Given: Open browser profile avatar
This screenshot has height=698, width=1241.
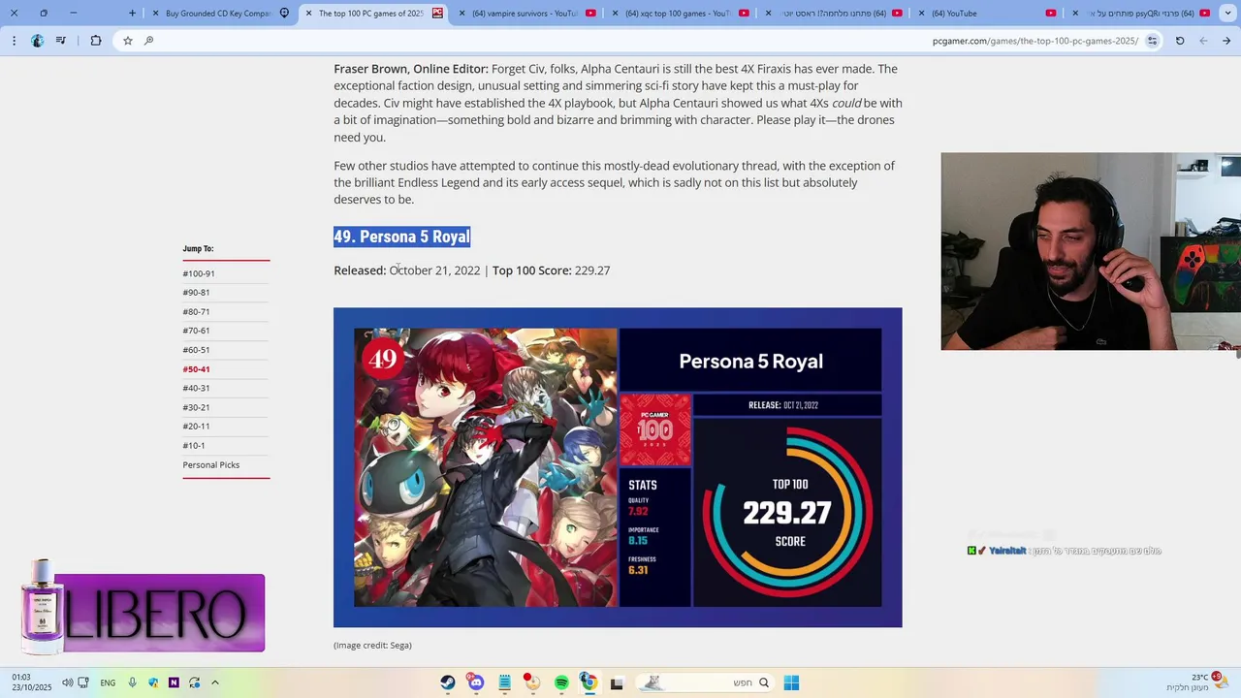Looking at the screenshot, I should [x=37, y=41].
